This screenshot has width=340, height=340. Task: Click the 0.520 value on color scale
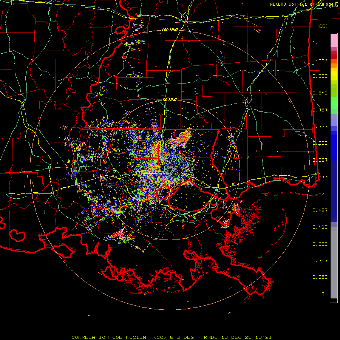320,194
